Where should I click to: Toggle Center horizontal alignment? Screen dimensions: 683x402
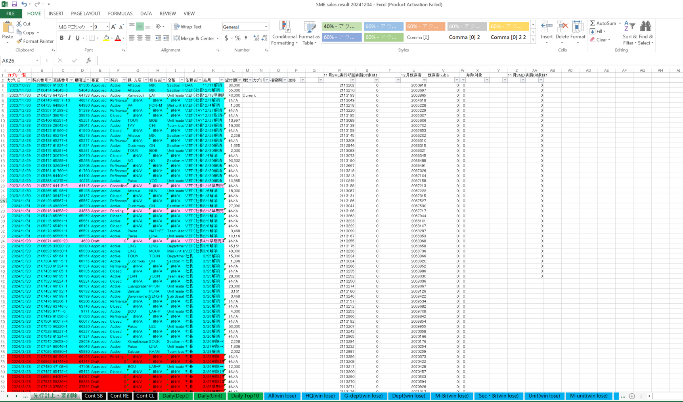pyautogui.click(x=140, y=38)
